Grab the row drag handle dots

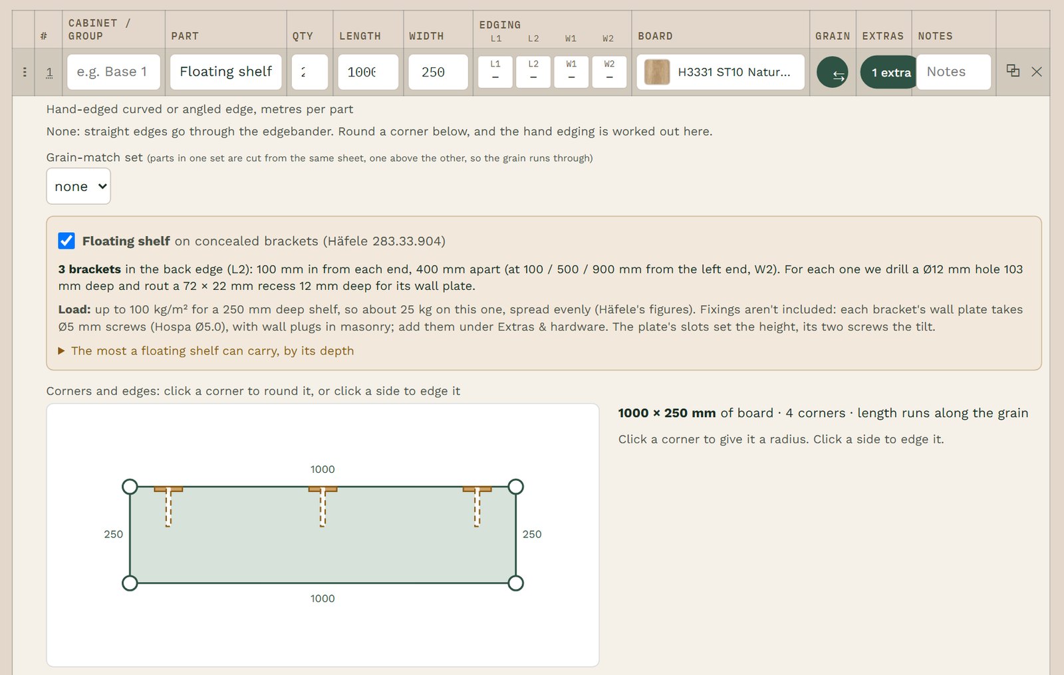click(25, 72)
